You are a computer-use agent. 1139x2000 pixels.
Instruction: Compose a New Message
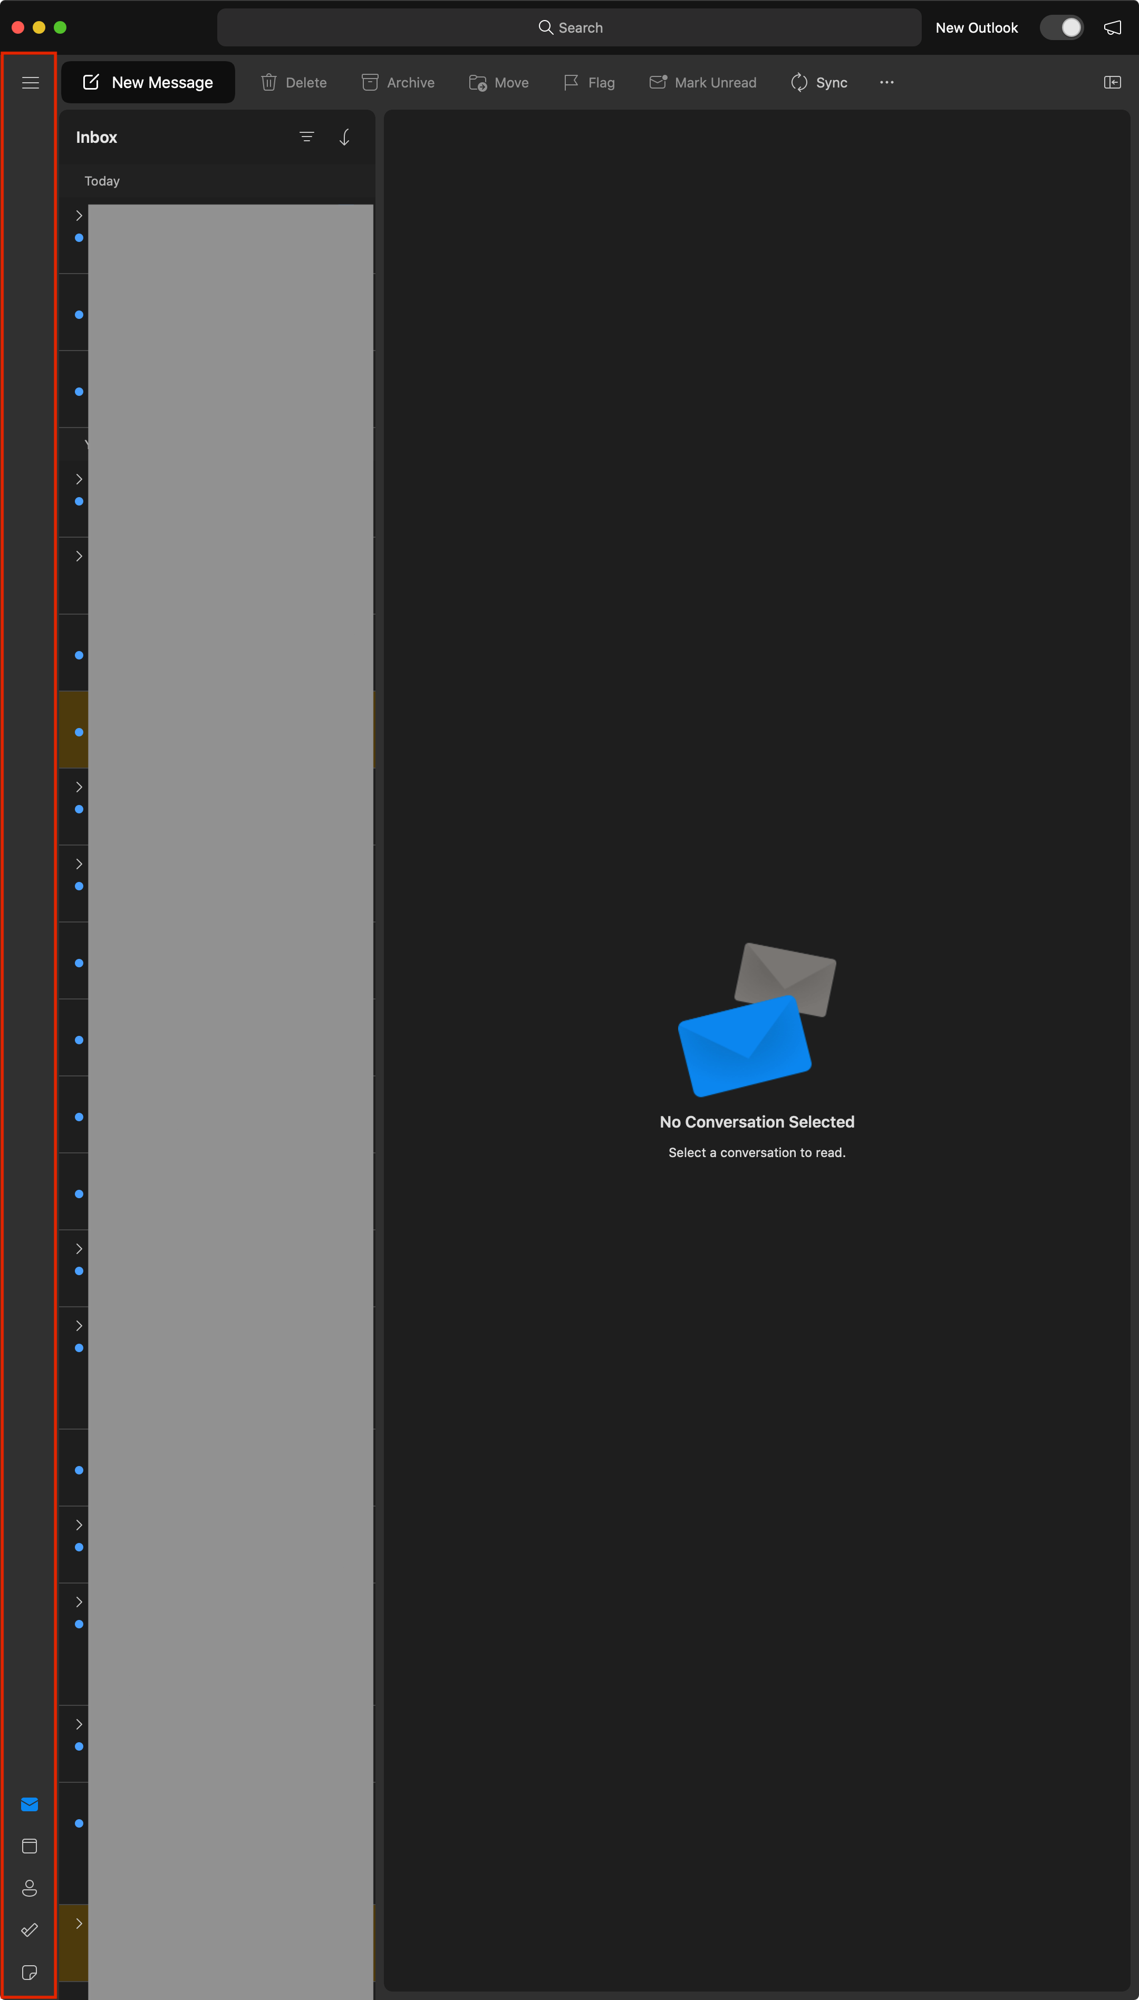[148, 83]
